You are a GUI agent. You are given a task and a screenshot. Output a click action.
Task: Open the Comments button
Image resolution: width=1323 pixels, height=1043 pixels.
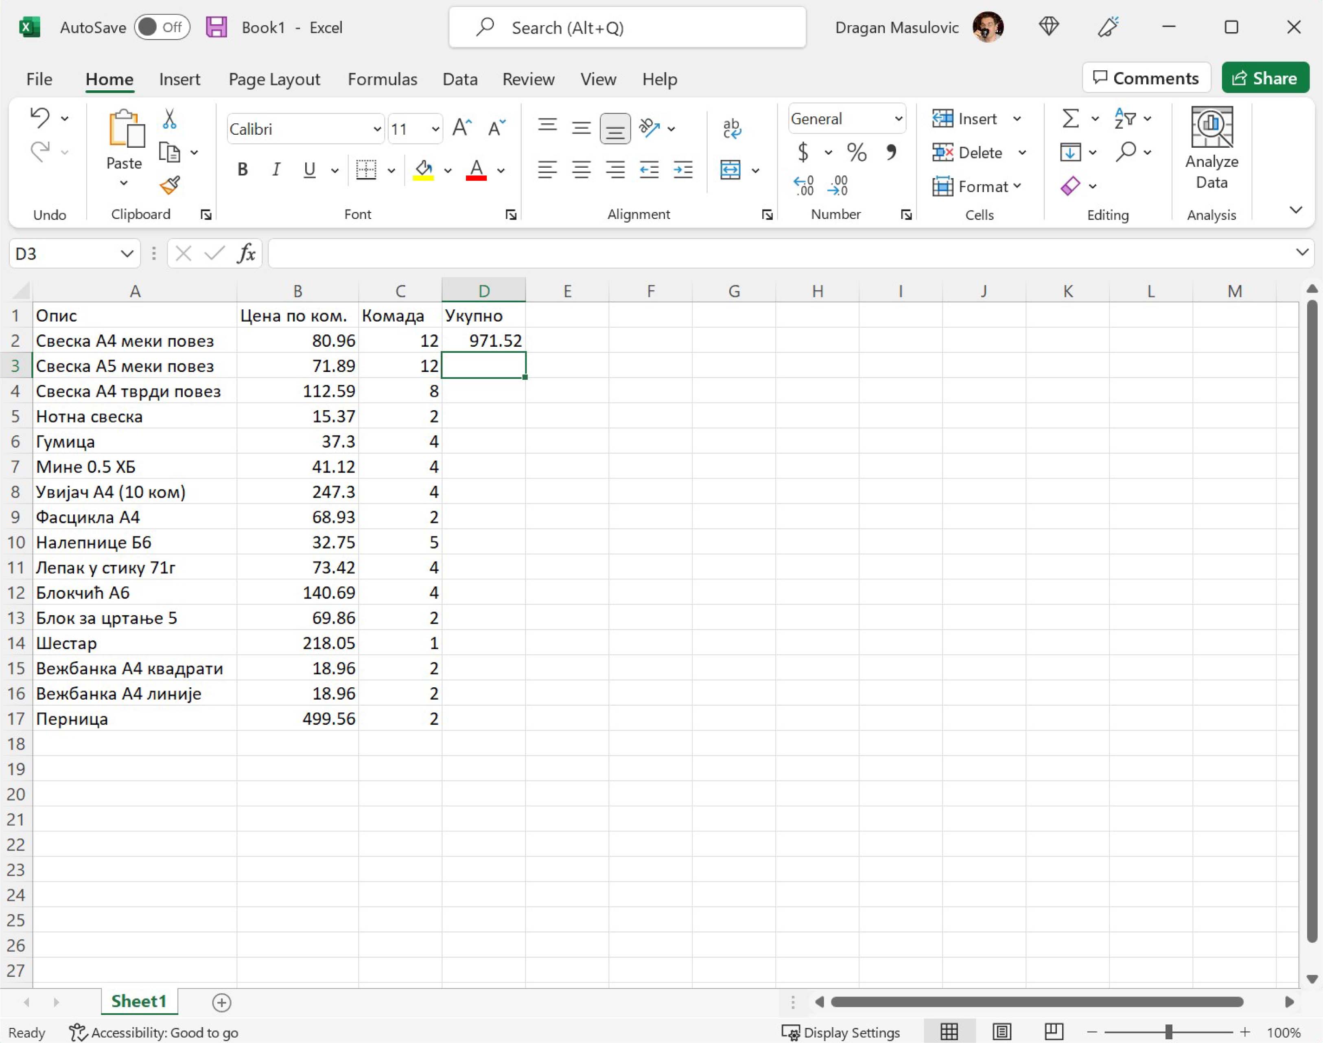[1146, 78]
